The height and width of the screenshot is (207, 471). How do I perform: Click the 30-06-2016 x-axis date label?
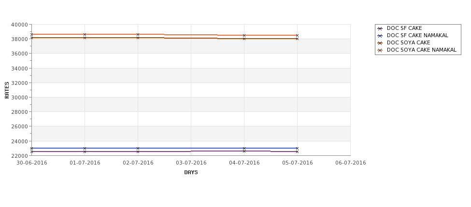pyautogui.click(x=31, y=163)
